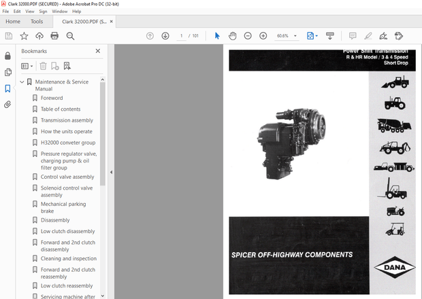
Task: Open the bookmarks options menu dropdown
Action: tap(27, 66)
